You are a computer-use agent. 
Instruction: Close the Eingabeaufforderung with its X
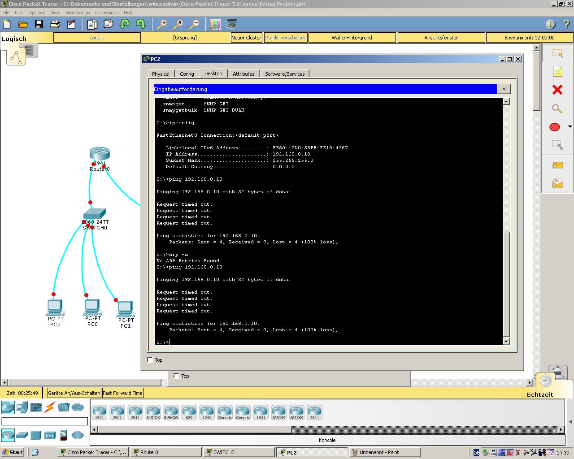click(504, 89)
